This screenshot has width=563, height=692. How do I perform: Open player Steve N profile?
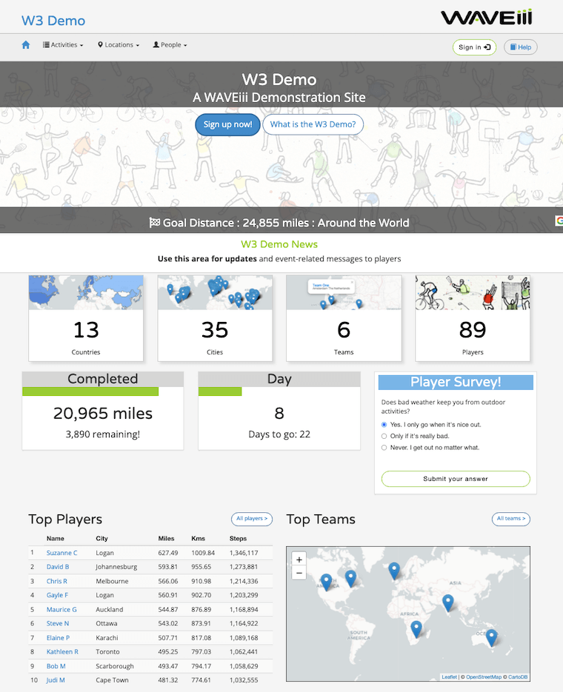(x=58, y=624)
